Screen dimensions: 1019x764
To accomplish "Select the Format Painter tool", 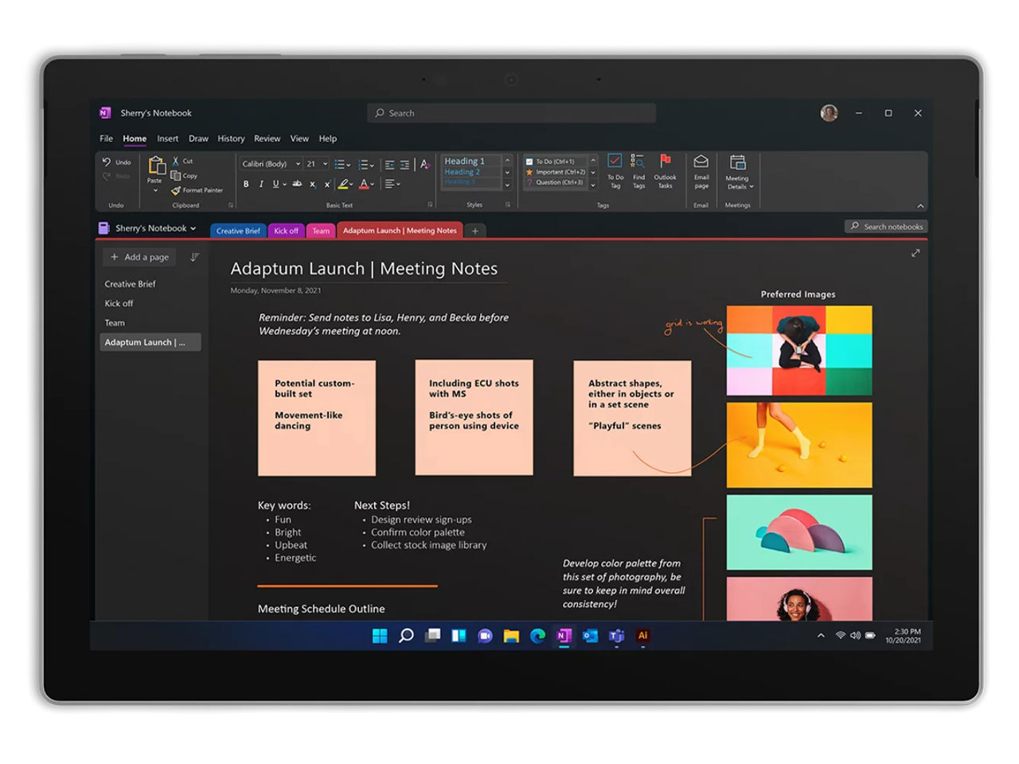I will (x=197, y=190).
